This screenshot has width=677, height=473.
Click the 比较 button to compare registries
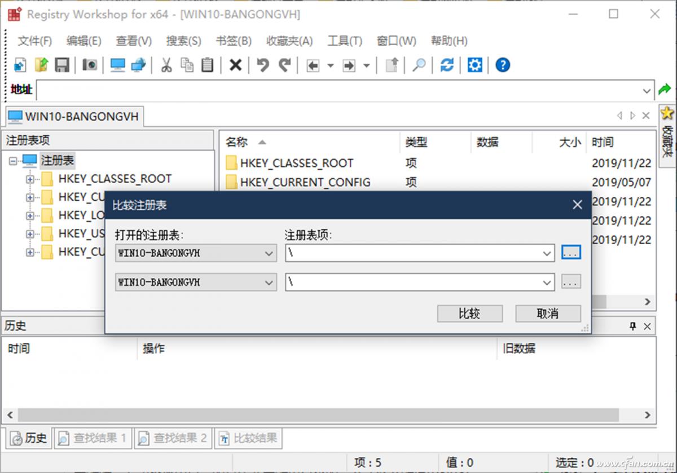coord(469,313)
